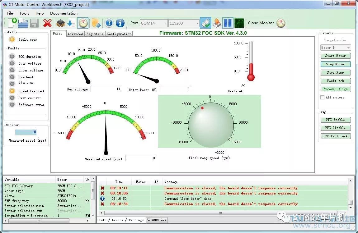Click the blue download arrow generation icon
This screenshot has height=233, width=358.
pyautogui.click(x=71, y=23)
